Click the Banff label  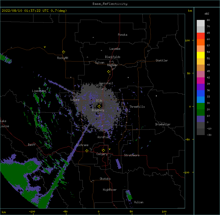(32, 145)
